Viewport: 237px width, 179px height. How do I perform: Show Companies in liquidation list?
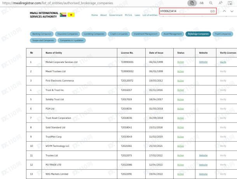(71, 40)
